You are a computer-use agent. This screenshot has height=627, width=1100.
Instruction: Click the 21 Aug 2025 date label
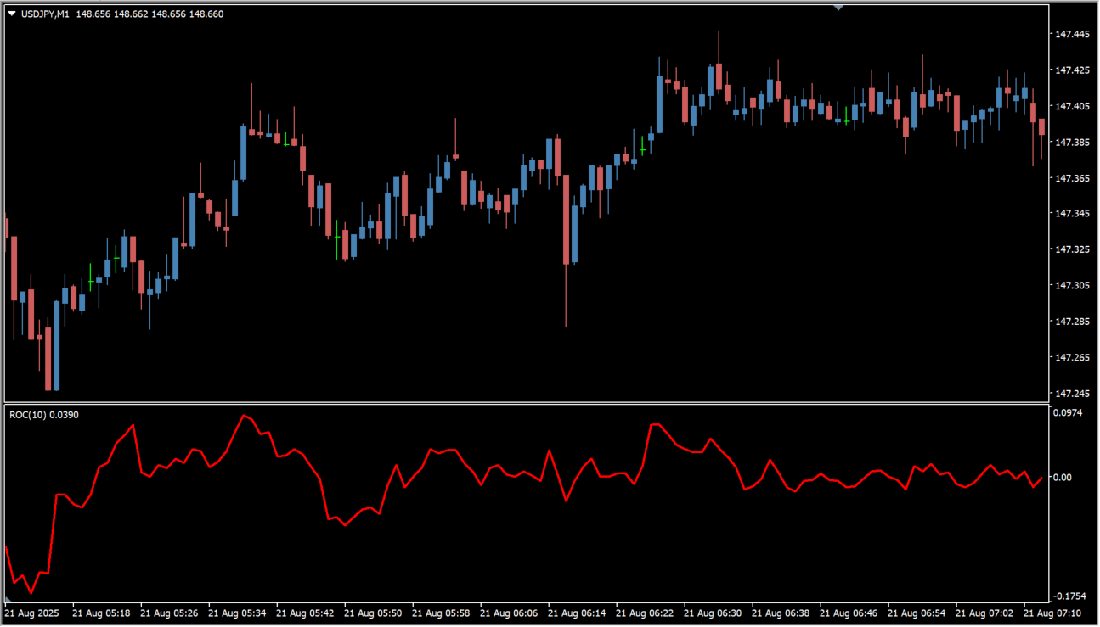[x=32, y=613]
